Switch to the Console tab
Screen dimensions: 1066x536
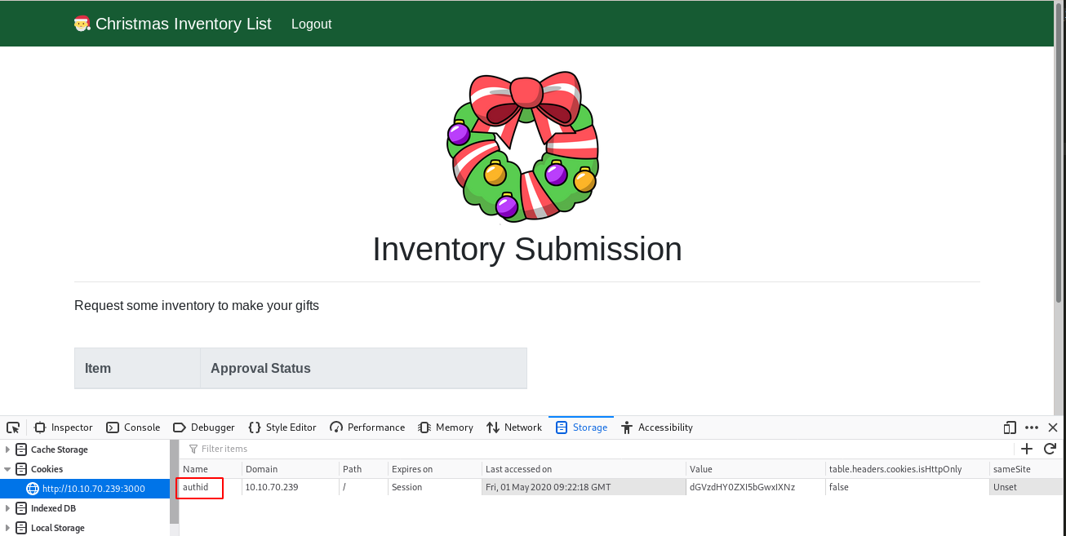[x=133, y=427]
